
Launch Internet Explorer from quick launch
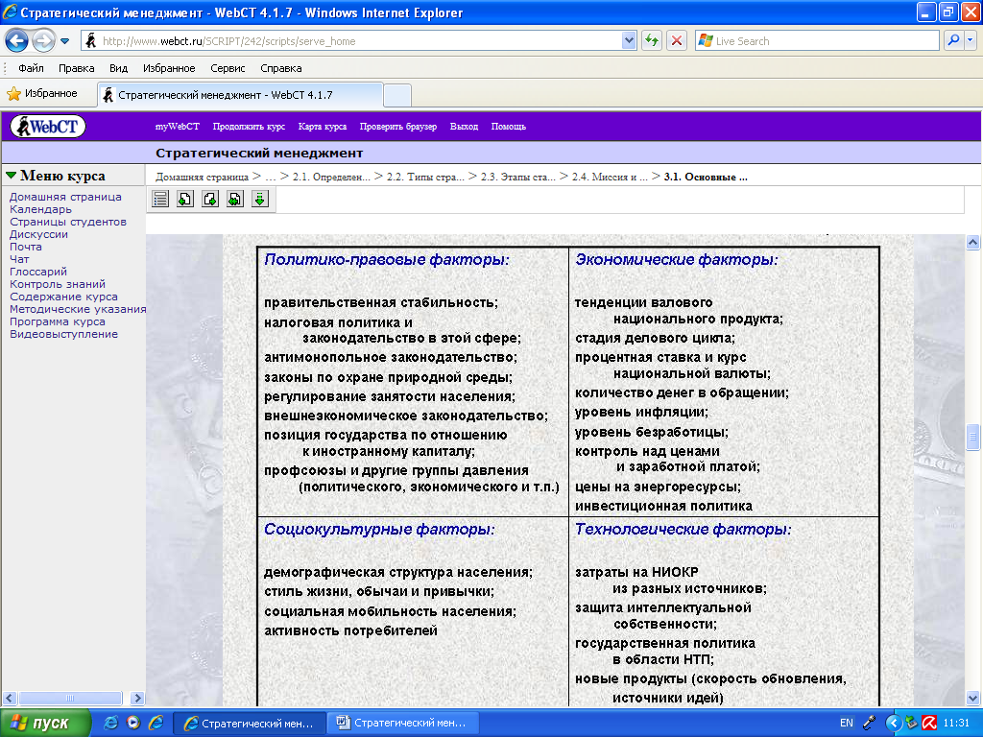click(111, 722)
